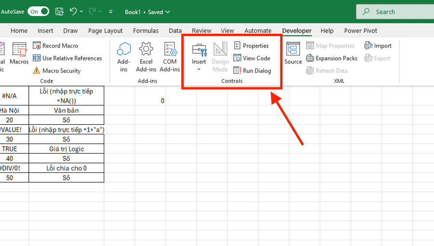Open the Add-ins dialog
434x246 pixels.
[x=124, y=56]
